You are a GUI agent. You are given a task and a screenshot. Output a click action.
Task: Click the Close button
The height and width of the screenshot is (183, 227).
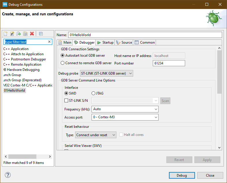(x=210, y=175)
